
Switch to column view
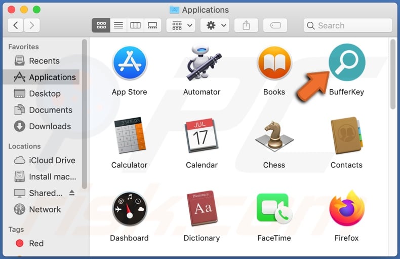[136, 25]
